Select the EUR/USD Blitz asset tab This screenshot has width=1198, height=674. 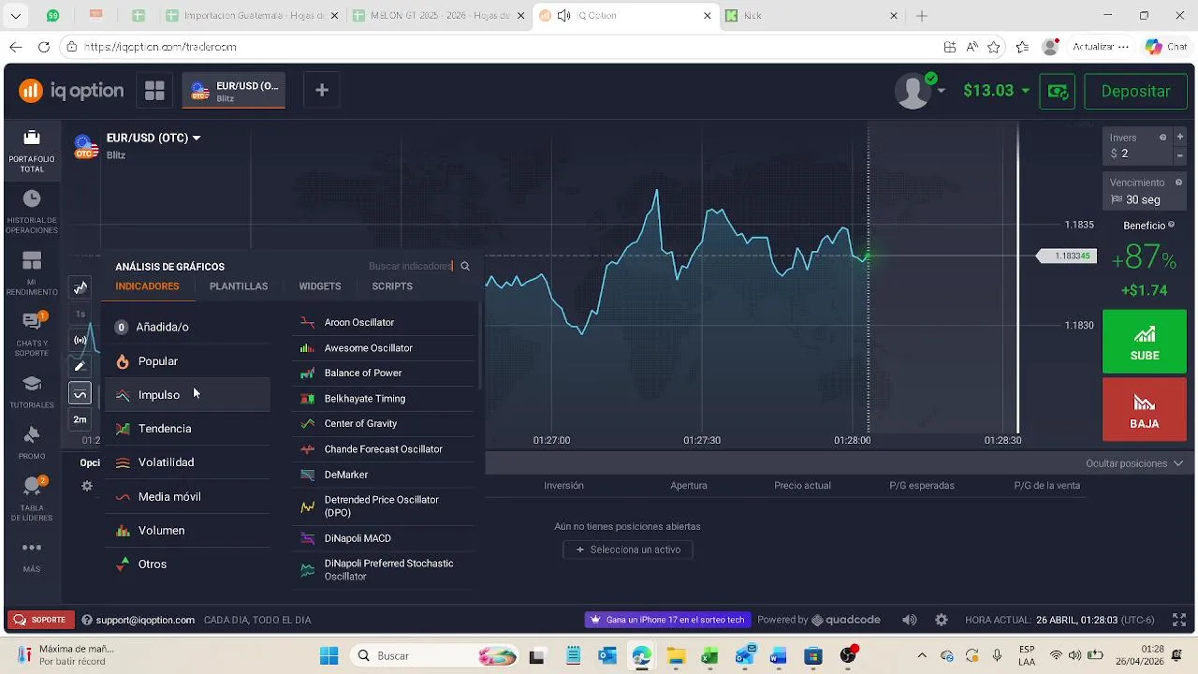(234, 91)
